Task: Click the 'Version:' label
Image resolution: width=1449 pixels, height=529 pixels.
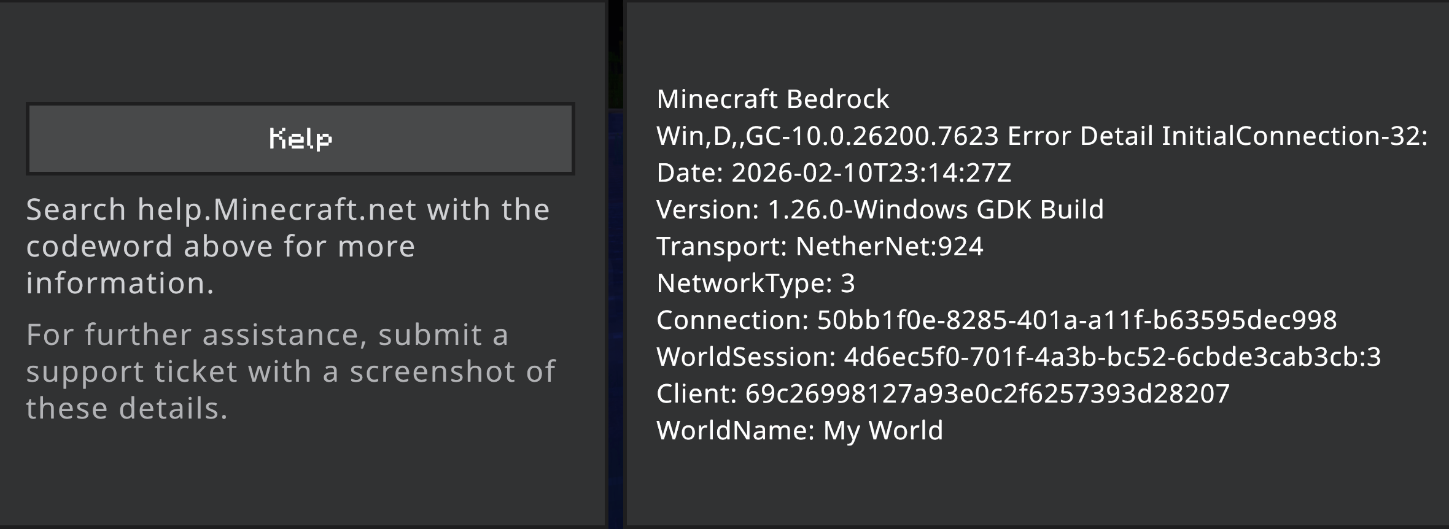Action: pyautogui.click(x=708, y=210)
